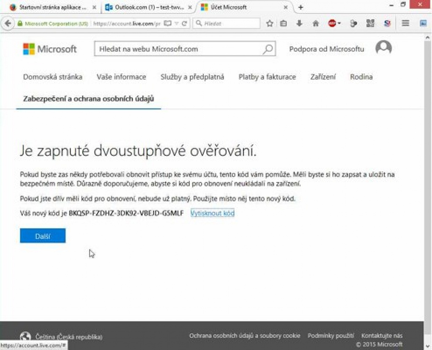
Task: Open the Rodina menu item
Action: pos(361,77)
